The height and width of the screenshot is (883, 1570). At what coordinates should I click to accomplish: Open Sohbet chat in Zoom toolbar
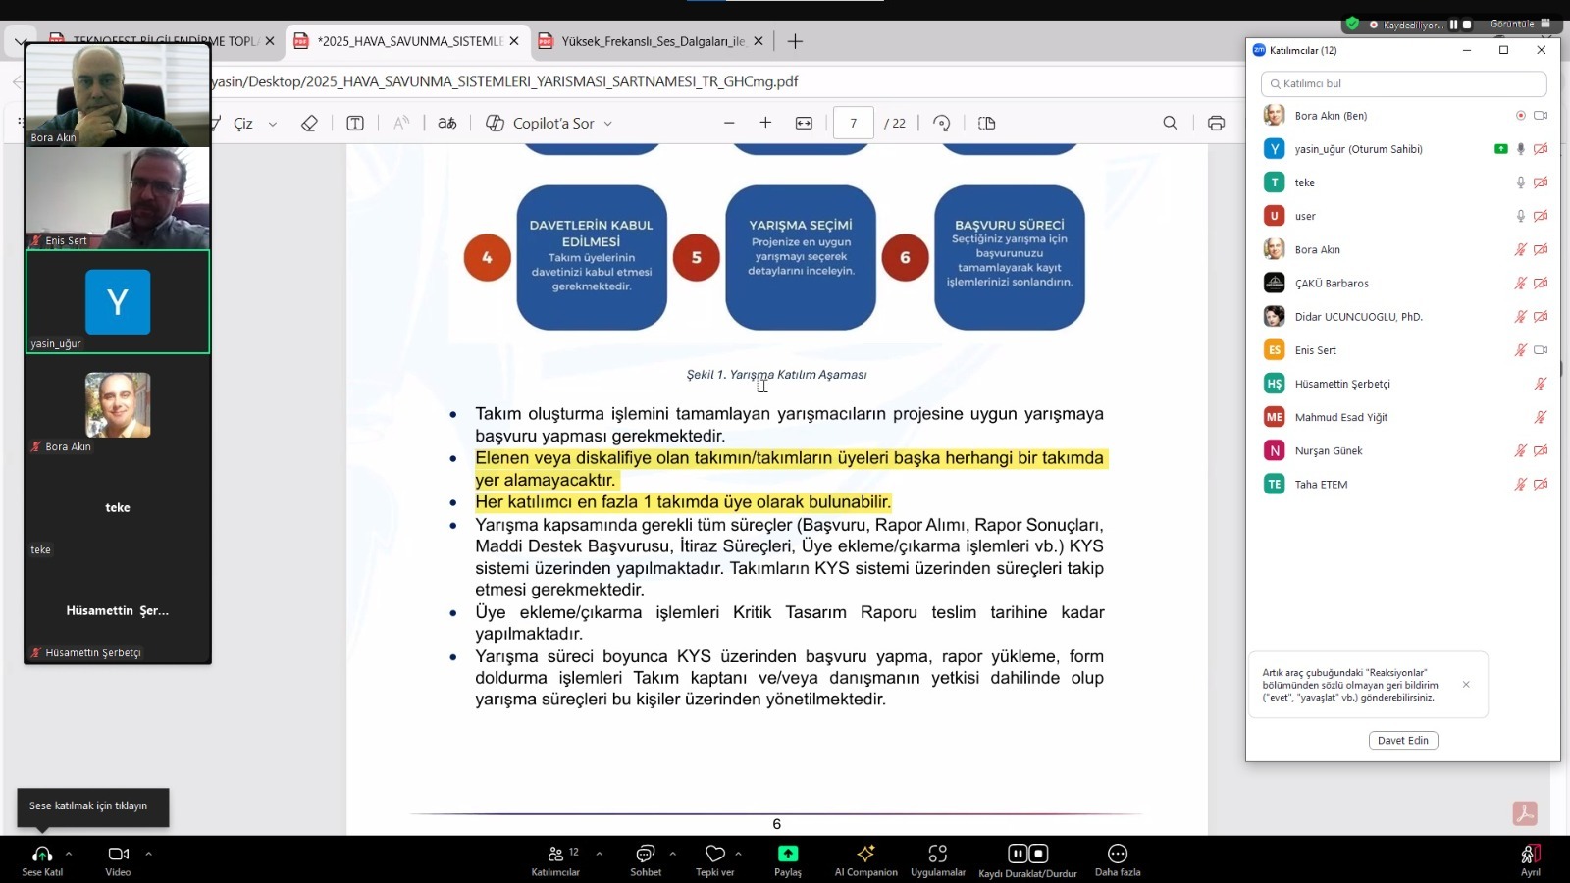645,858
